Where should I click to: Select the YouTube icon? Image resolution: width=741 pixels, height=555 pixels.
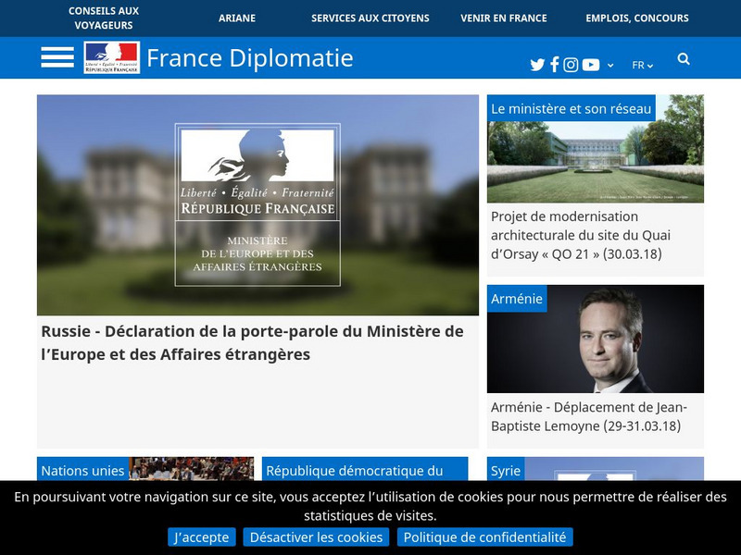[x=590, y=64]
